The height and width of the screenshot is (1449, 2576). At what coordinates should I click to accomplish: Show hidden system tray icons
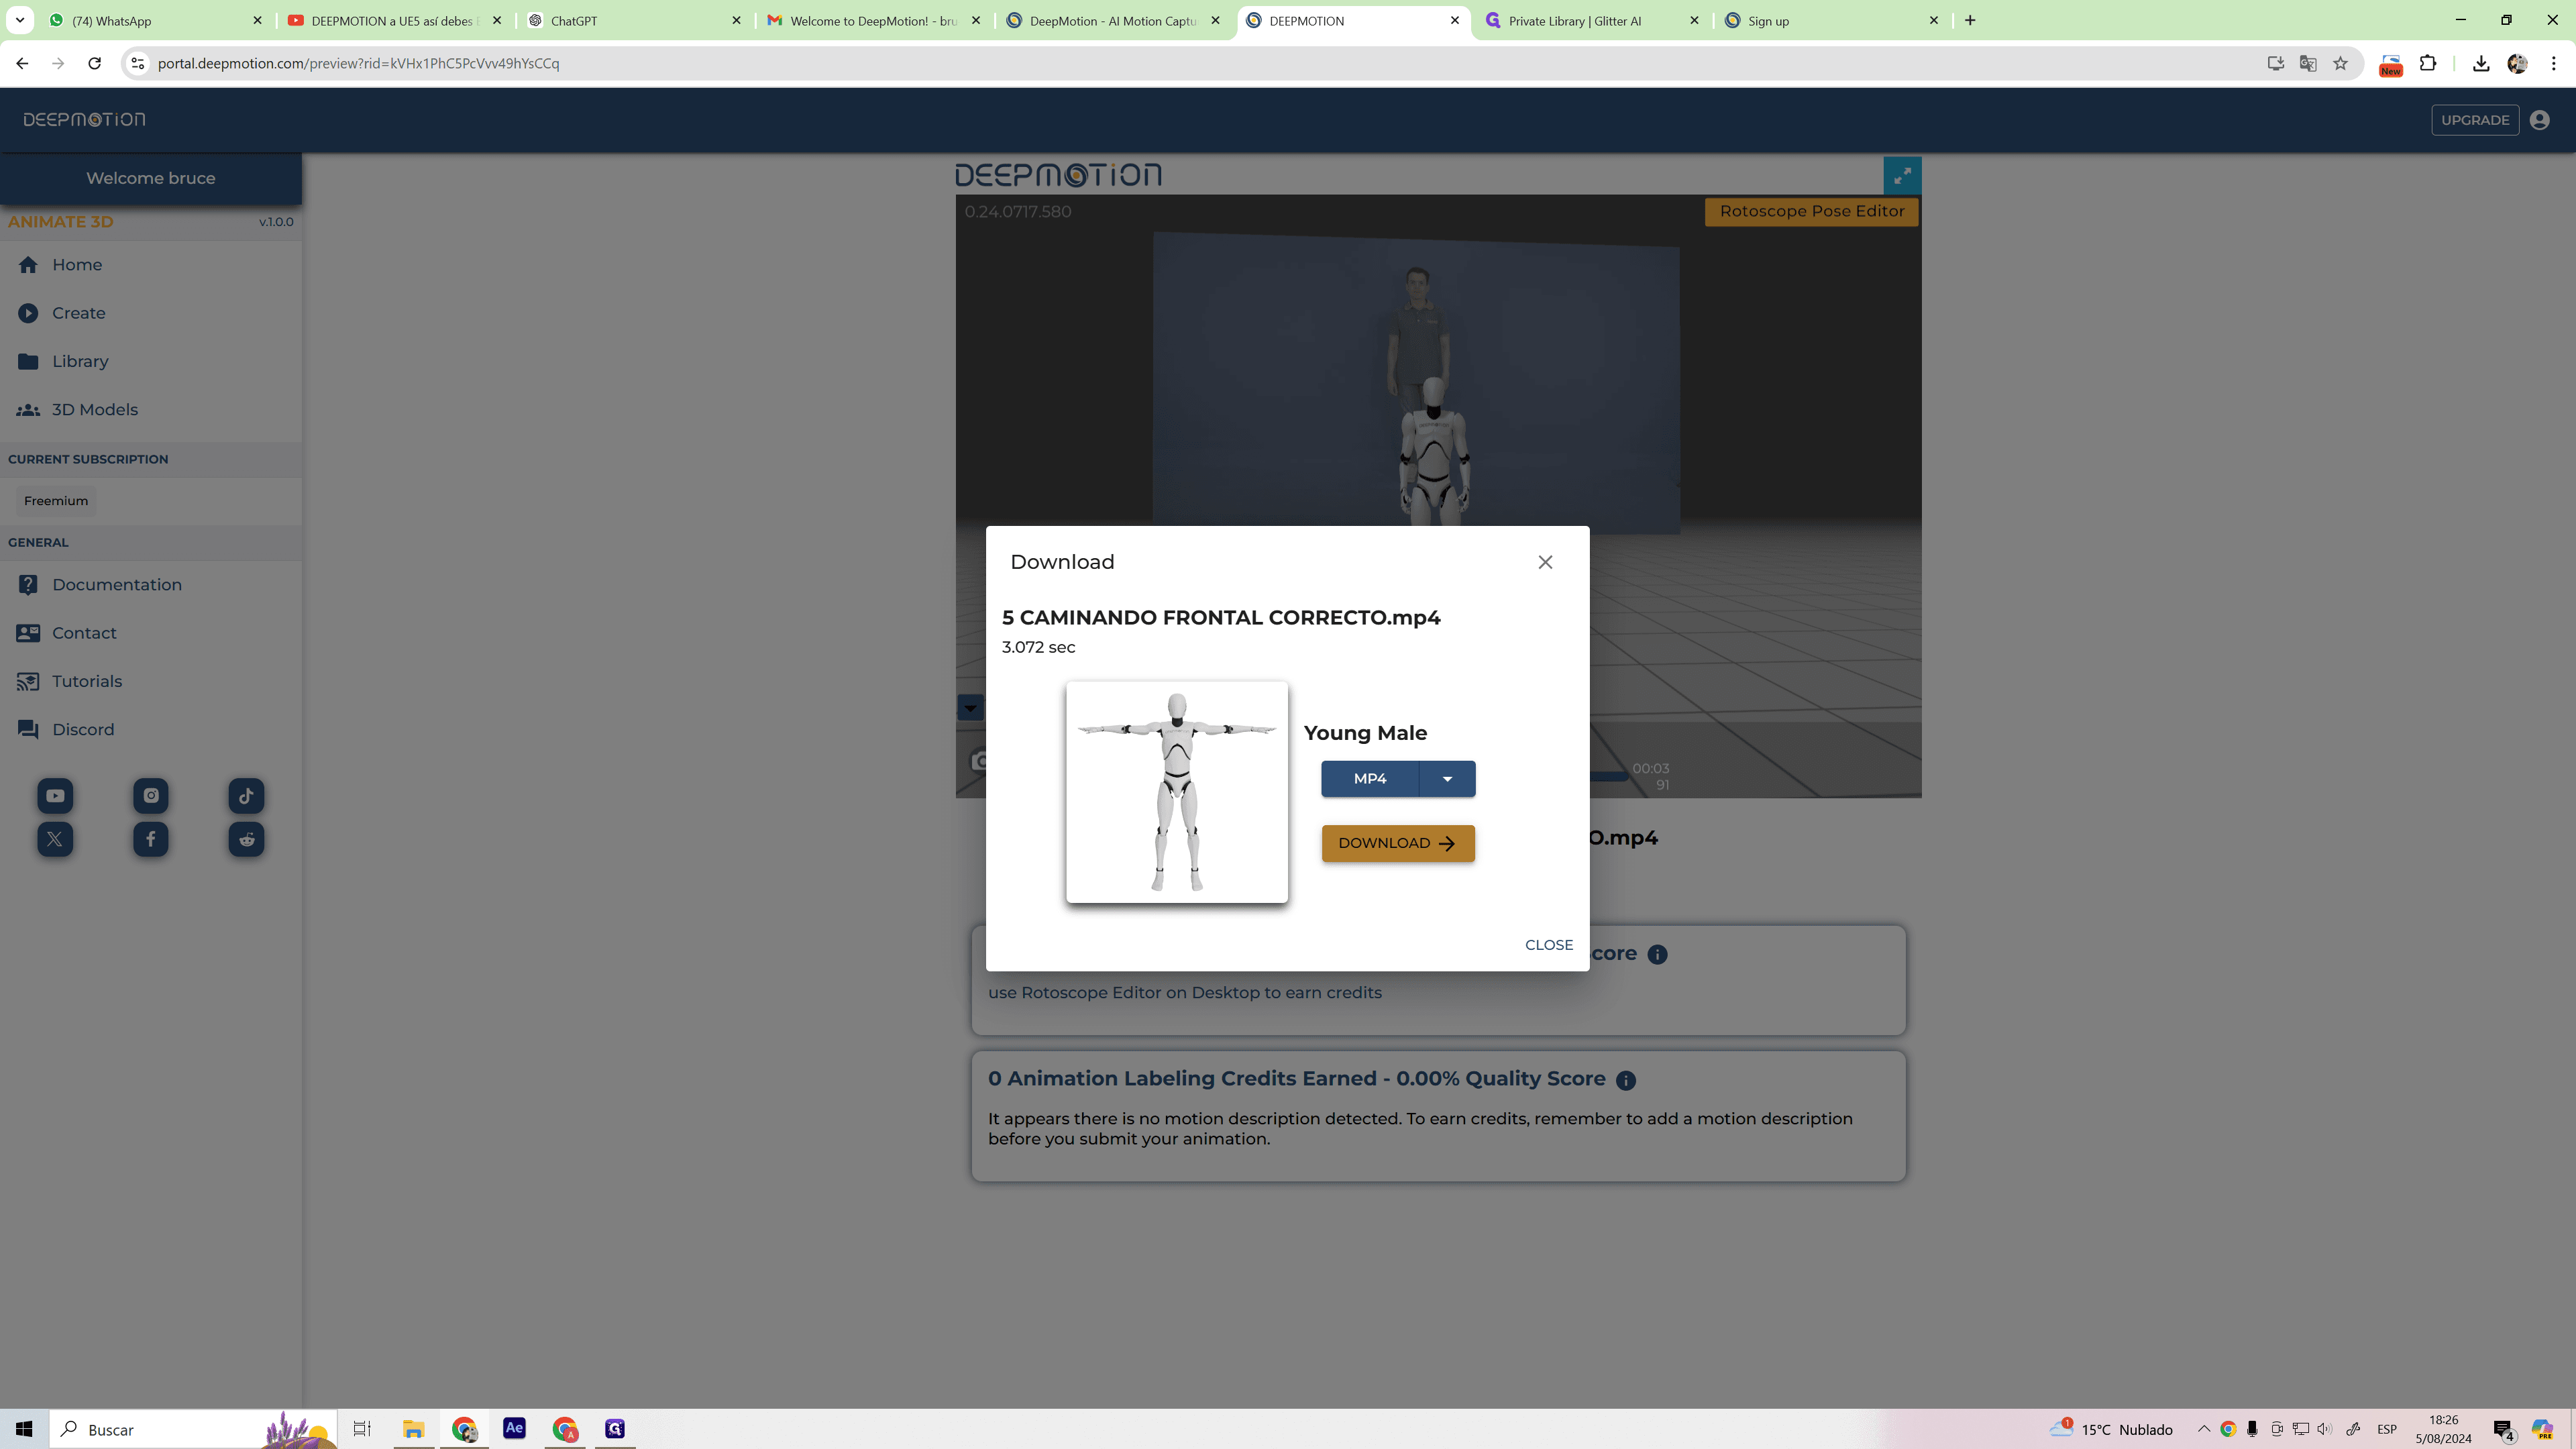(x=2203, y=1429)
